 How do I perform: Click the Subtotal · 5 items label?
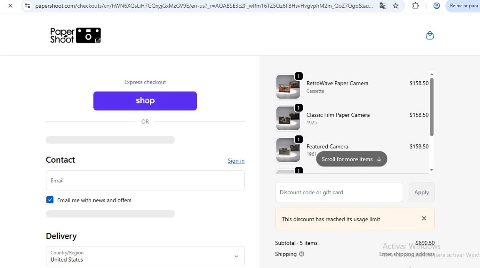(296, 243)
